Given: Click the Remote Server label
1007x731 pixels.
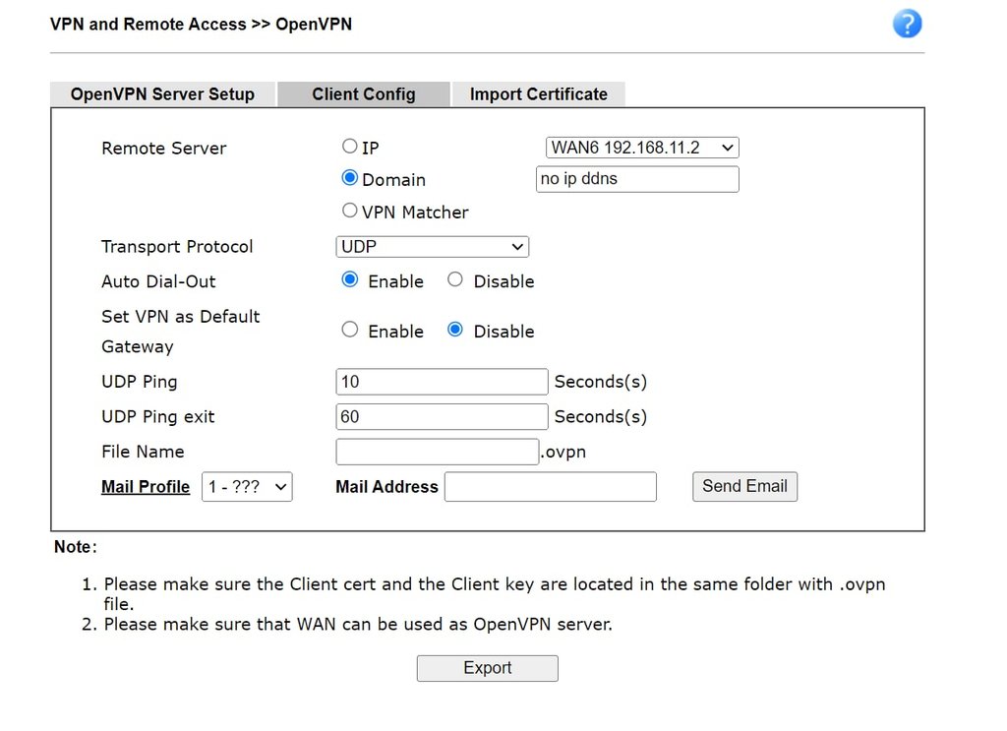Looking at the screenshot, I should point(164,149).
